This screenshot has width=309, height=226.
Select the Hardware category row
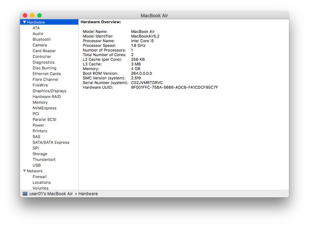coord(49,22)
